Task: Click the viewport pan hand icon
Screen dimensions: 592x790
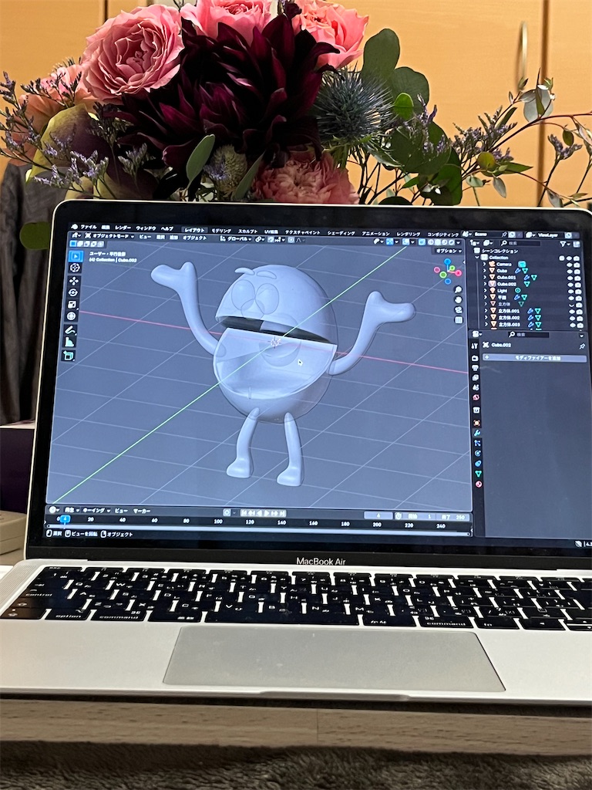Action: (458, 300)
